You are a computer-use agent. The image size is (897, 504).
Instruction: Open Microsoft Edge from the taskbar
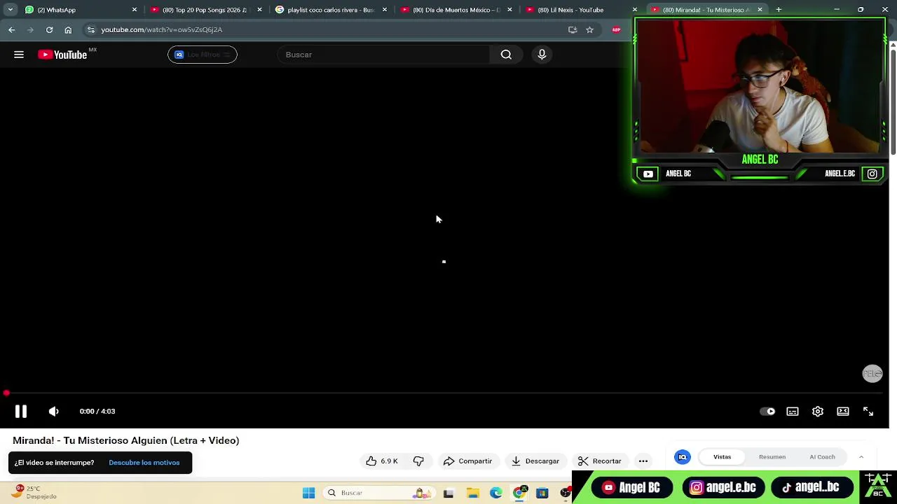[496, 493]
